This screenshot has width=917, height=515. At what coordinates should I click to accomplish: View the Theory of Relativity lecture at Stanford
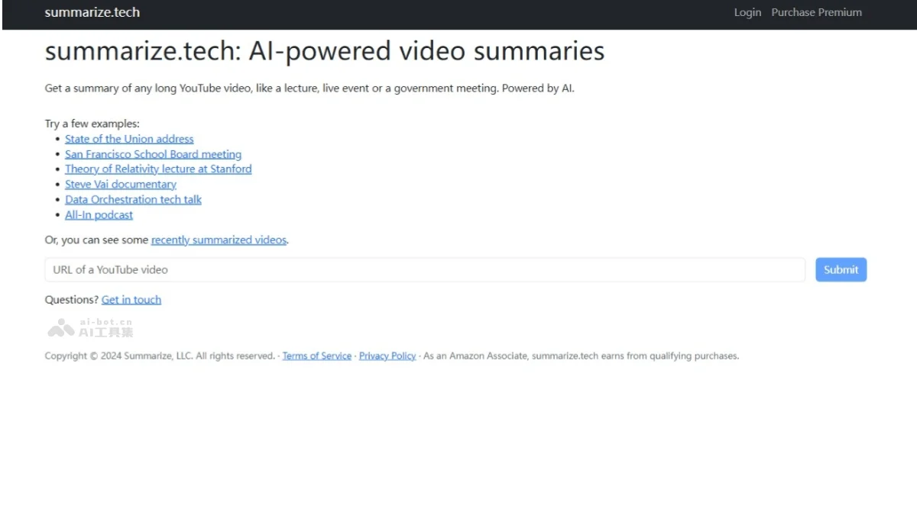coord(158,169)
